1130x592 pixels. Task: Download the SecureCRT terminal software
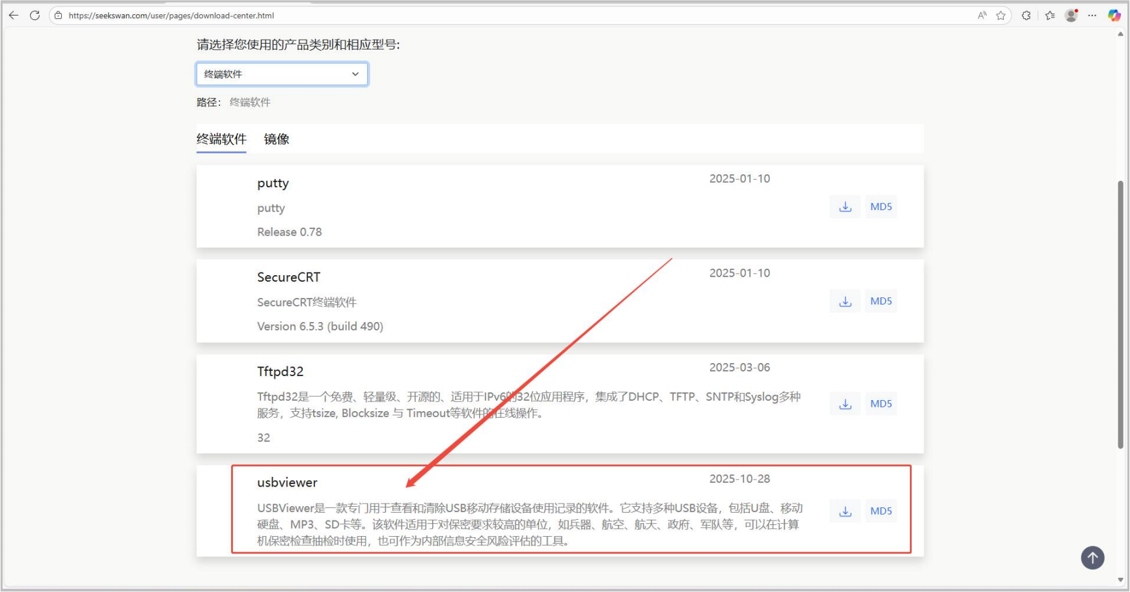(844, 301)
